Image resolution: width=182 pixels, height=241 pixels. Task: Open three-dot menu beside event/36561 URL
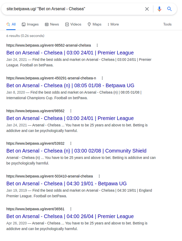coord(71,209)
